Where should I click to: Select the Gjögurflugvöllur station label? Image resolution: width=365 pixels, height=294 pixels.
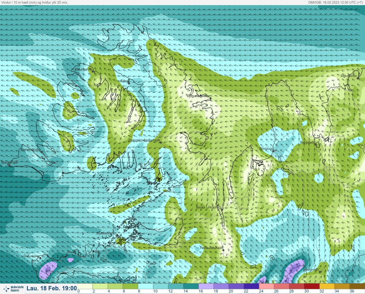click(x=198, y=96)
